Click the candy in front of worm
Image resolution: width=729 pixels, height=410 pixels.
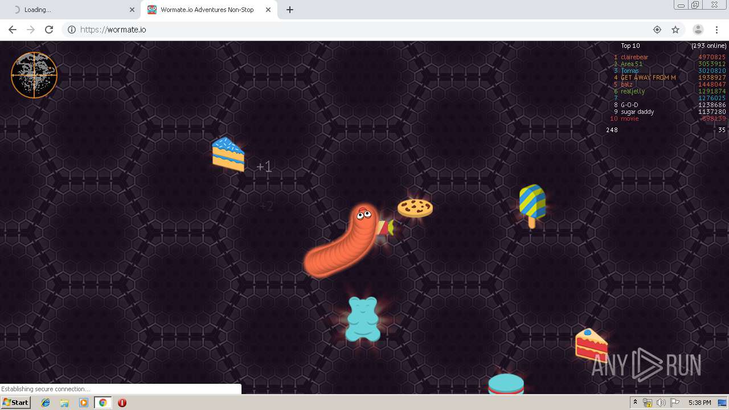pyautogui.click(x=385, y=227)
